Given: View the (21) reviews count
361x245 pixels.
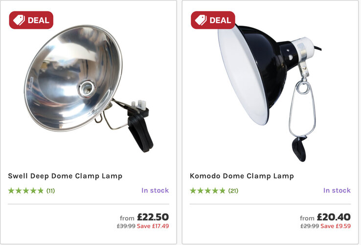Looking at the screenshot, I should 233,191.
